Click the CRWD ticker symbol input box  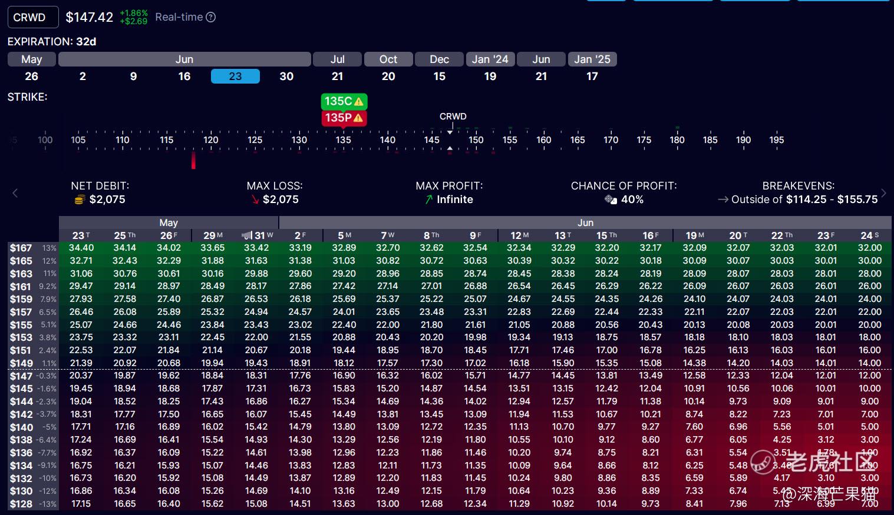33,18
